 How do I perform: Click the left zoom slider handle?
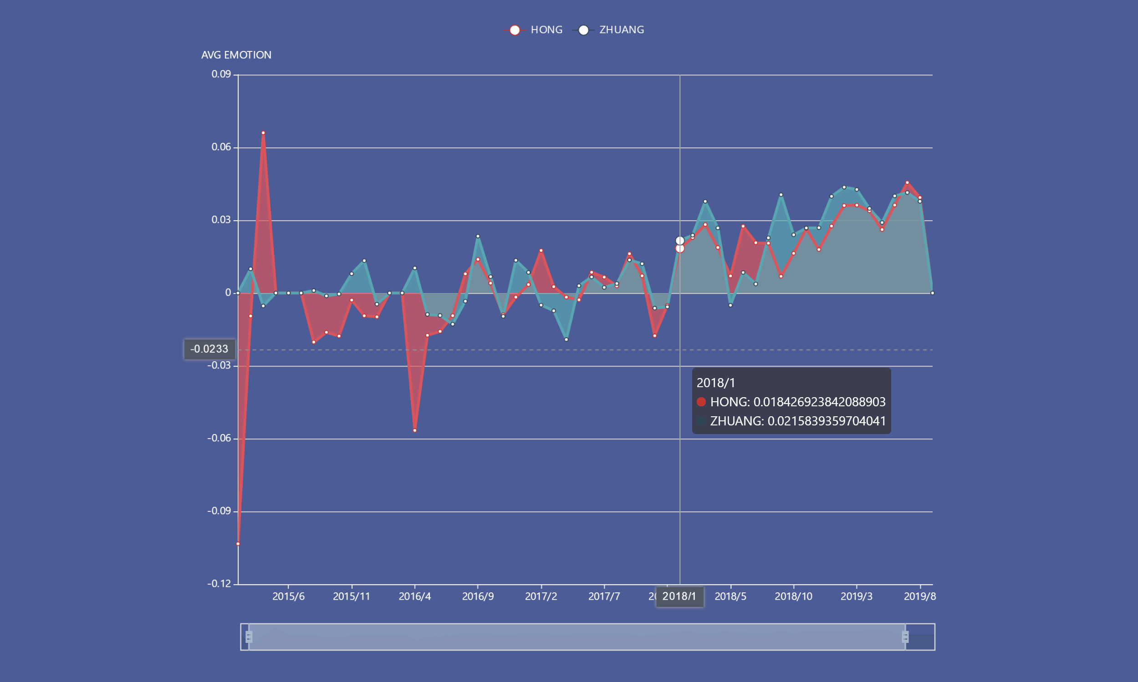(249, 637)
